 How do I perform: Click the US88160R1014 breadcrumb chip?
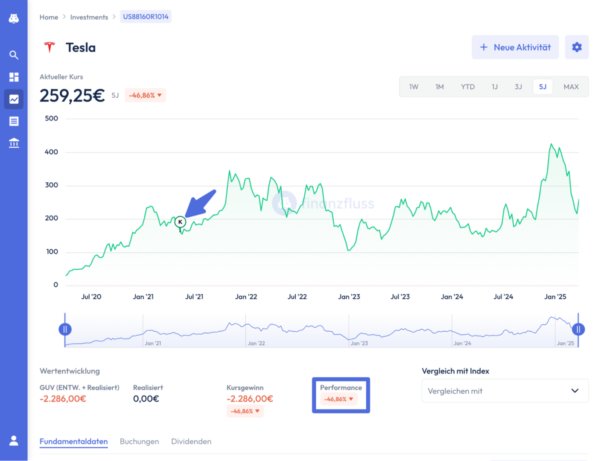(146, 17)
